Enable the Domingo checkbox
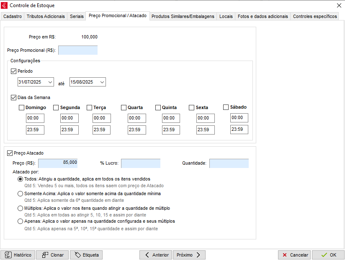The image size is (345, 262). coord(22,108)
